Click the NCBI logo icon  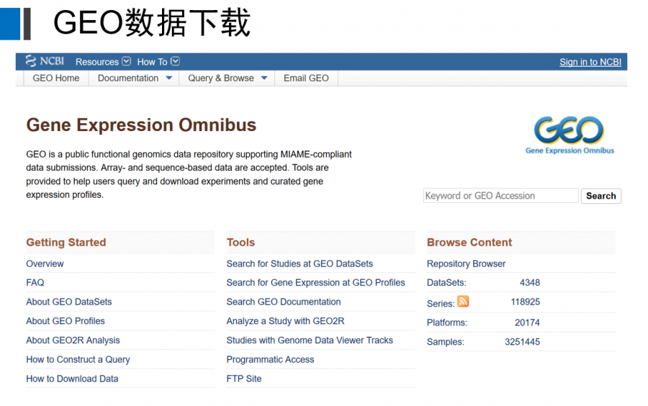[x=45, y=62]
